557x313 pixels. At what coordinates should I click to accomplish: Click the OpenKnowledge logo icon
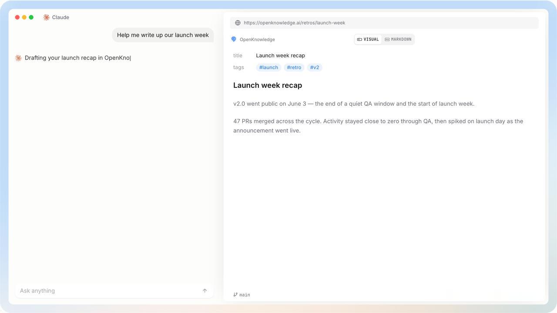(234, 39)
